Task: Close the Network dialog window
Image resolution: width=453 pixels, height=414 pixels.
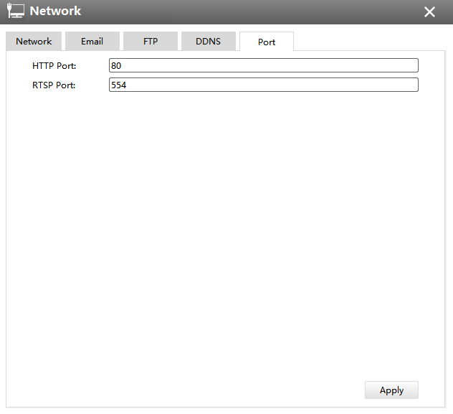Action: [x=429, y=12]
